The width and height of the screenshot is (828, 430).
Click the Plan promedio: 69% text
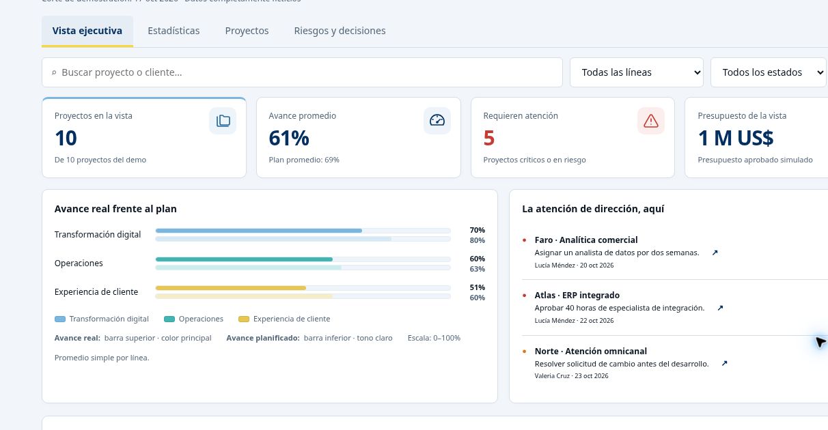click(304, 160)
